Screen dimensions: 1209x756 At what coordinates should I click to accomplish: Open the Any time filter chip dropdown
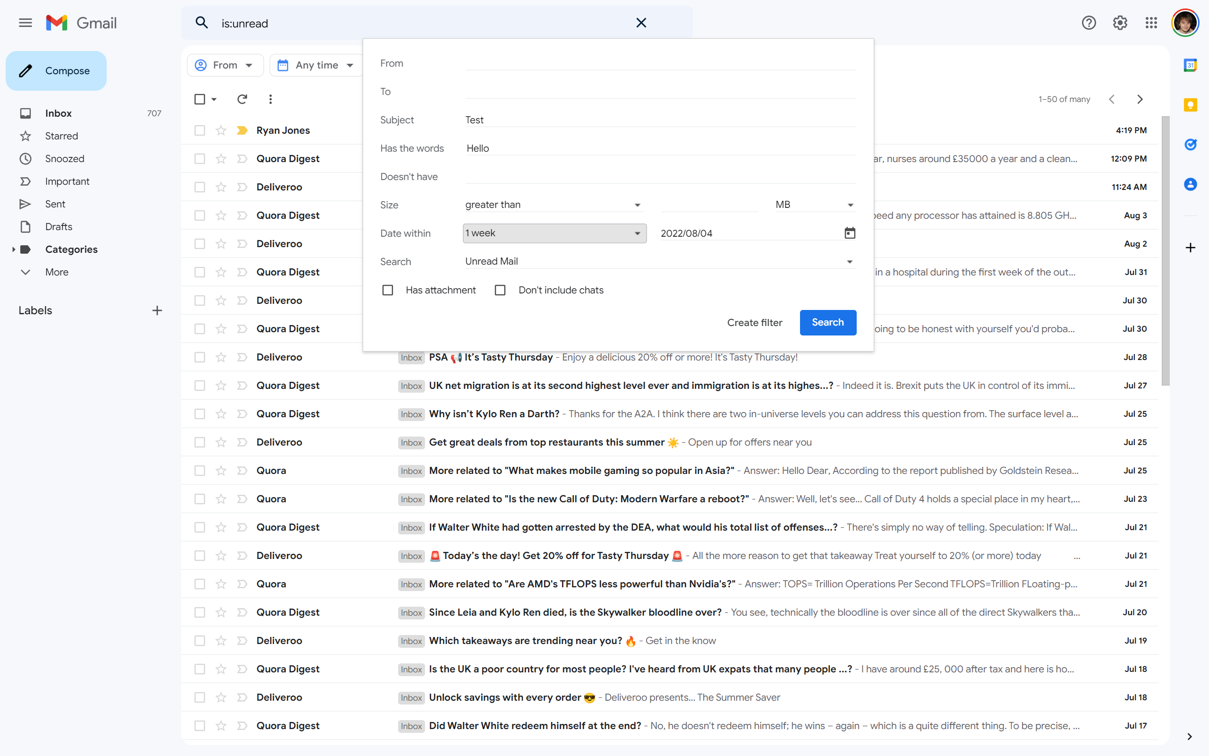[317, 65]
